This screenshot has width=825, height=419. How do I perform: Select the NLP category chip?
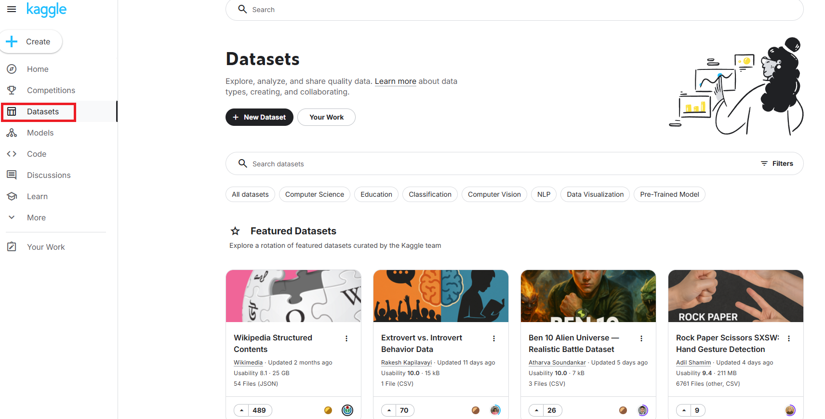click(544, 194)
